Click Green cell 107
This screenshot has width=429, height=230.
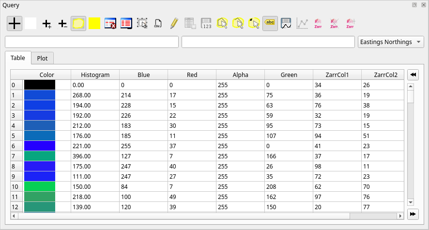click(289, 136)
